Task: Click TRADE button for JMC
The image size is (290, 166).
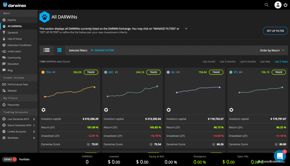Action: coord(153,72)
